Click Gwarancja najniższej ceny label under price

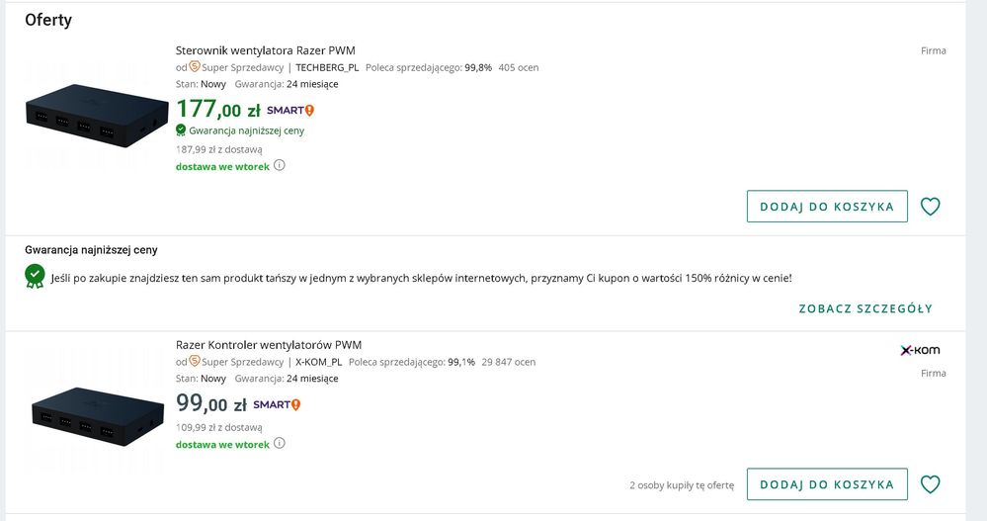coord(246,130)
